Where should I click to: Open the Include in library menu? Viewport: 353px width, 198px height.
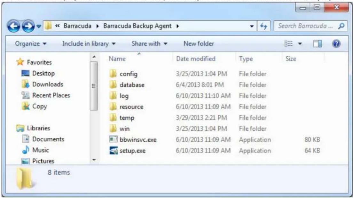[x=89, y=44]
